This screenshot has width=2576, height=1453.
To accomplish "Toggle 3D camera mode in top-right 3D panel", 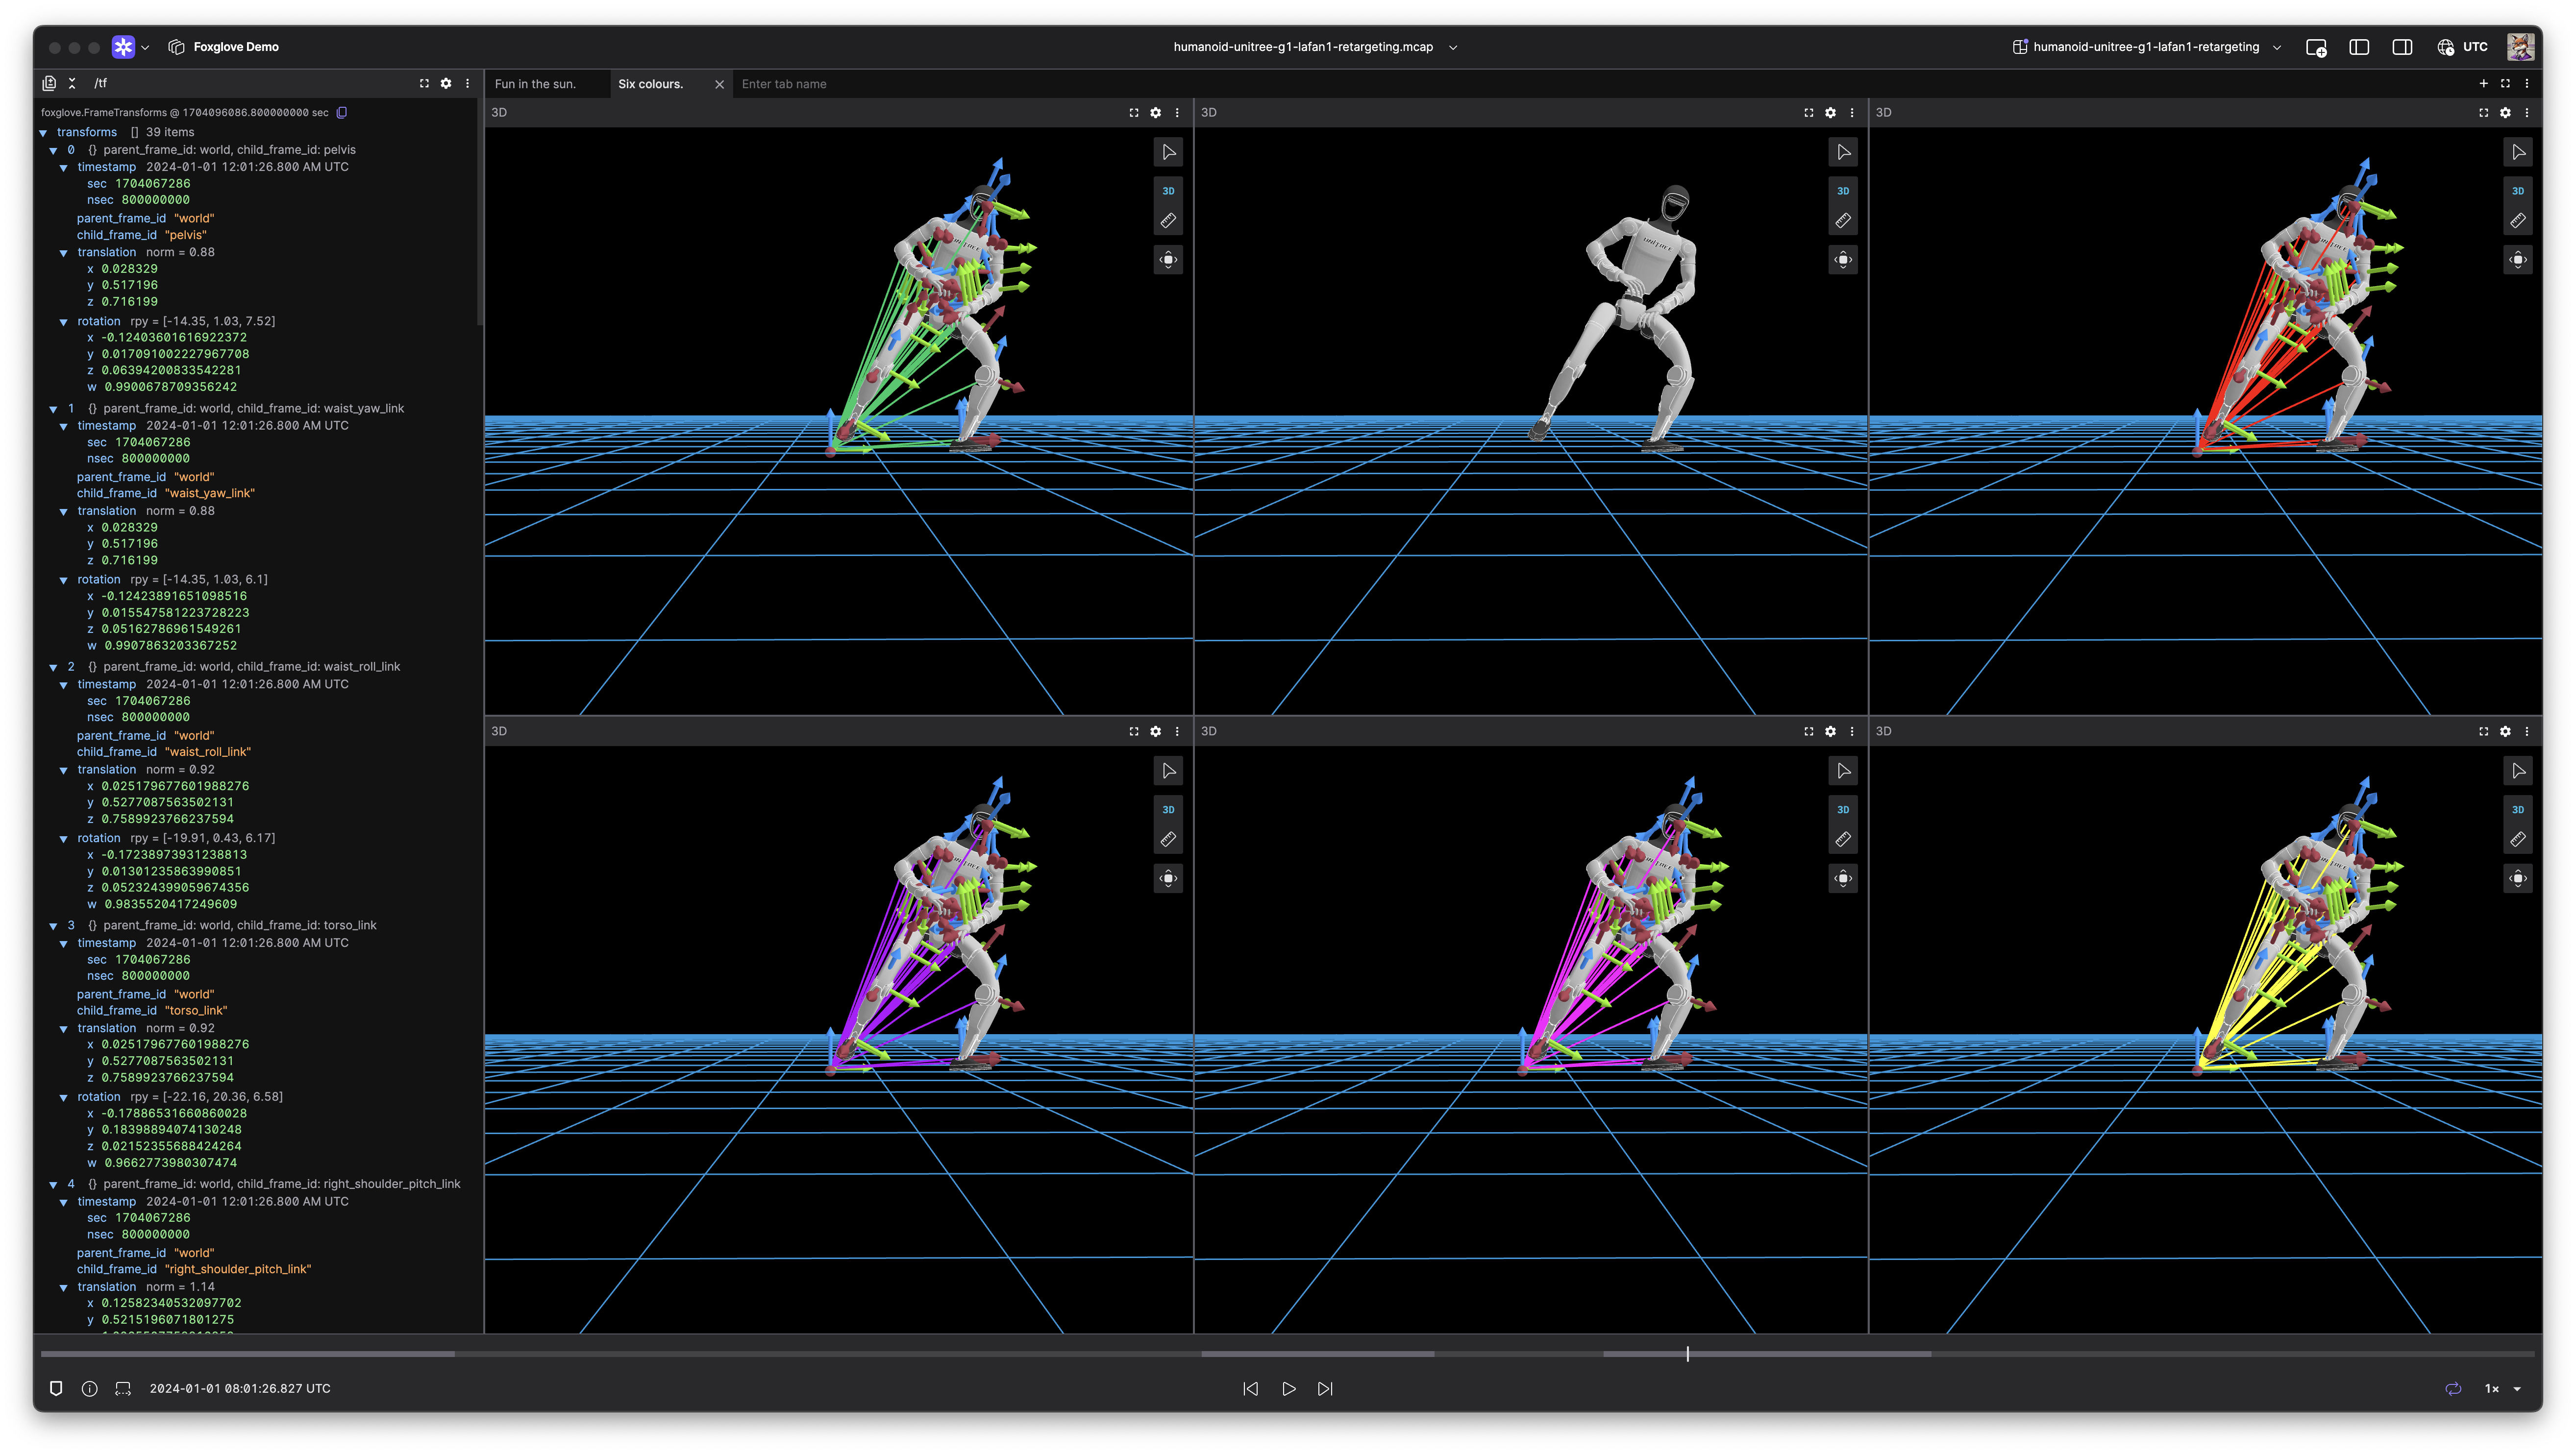I will tap(2517, 191).
